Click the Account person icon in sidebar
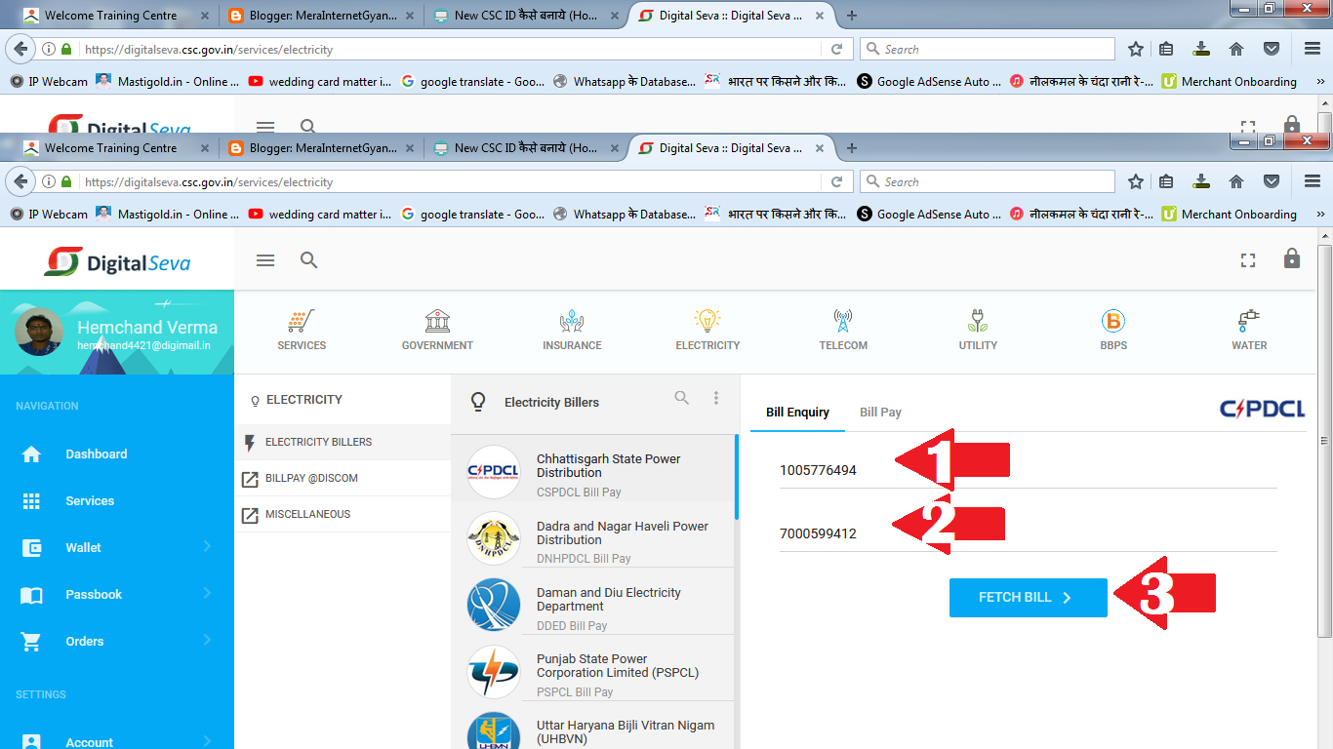Viewport: 1333px width, 749px height. click(32, 742)
